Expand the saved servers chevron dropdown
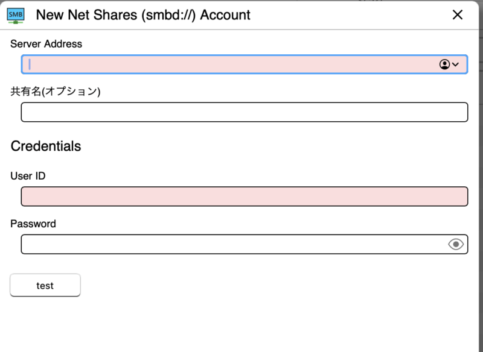483x352 pixels. click(x=456, y=64)
